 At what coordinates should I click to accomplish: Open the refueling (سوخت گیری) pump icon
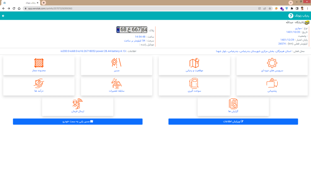pyautogui.click(x=194, y=83)
